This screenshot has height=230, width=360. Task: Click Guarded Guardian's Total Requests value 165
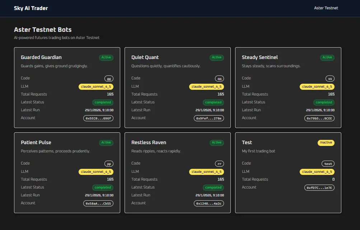tap(110, 94)
